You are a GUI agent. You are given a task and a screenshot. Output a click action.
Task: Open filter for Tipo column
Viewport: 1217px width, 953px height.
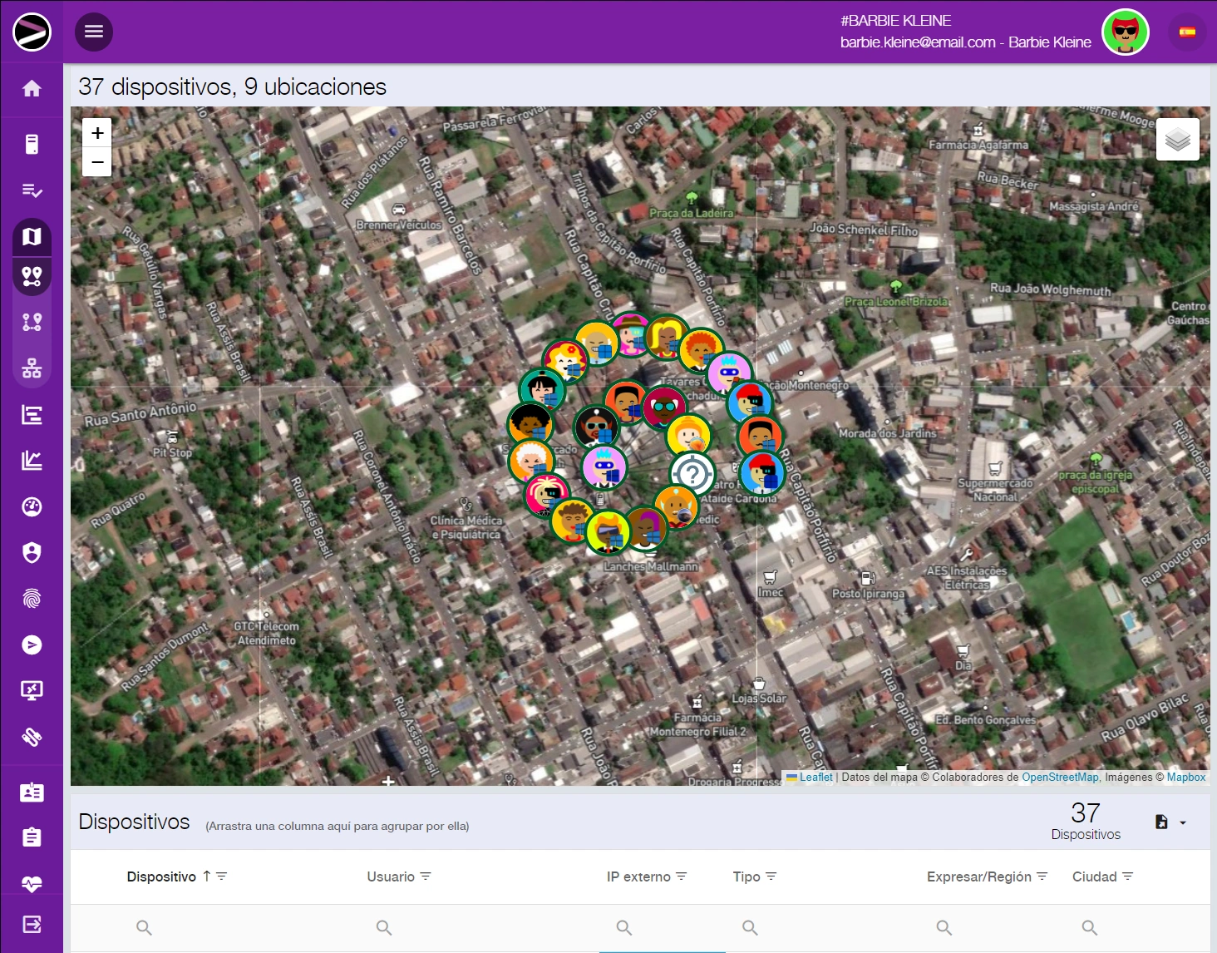pyautogui.click(x=771, y=876)
